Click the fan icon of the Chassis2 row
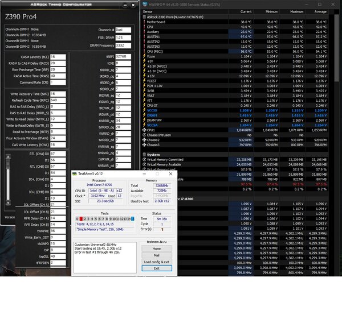 pos(144,140)
